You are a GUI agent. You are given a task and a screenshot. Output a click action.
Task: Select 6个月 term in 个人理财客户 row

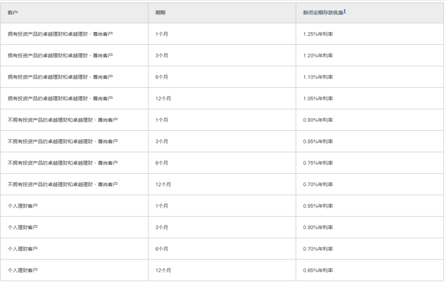point(162,249)
